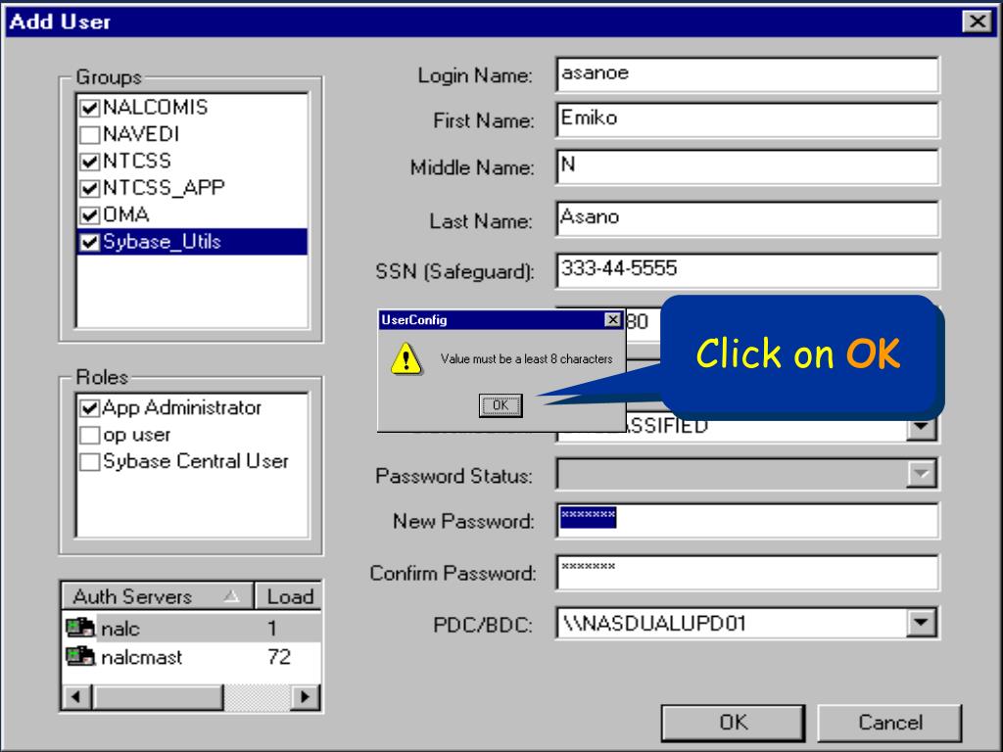
Task: Open the PDC/BDC dropdown list
Action: 920,622
